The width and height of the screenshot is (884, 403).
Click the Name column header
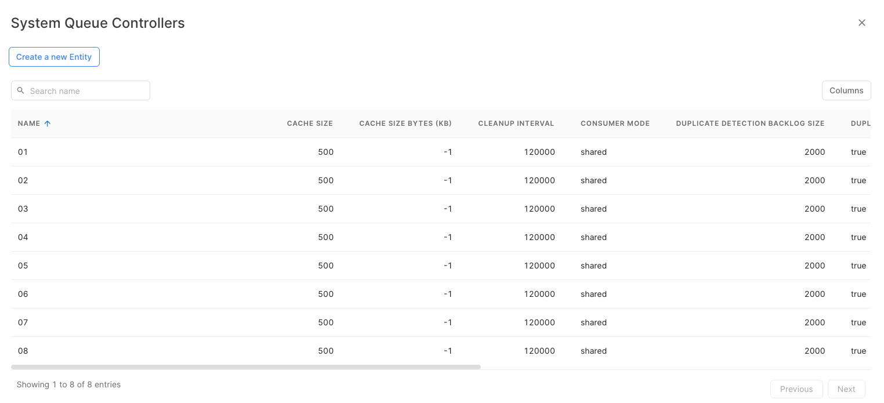pos(29,124)
